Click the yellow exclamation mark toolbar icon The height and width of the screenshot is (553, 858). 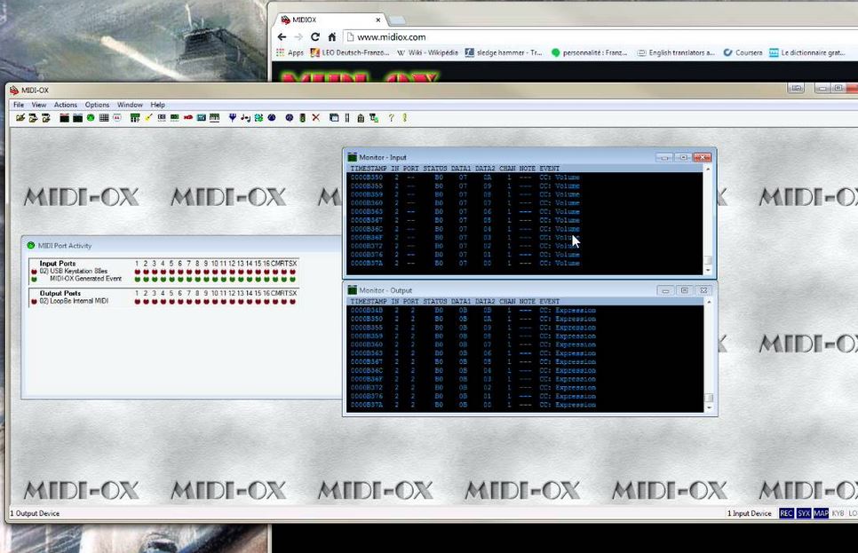(x=404, y=117)
